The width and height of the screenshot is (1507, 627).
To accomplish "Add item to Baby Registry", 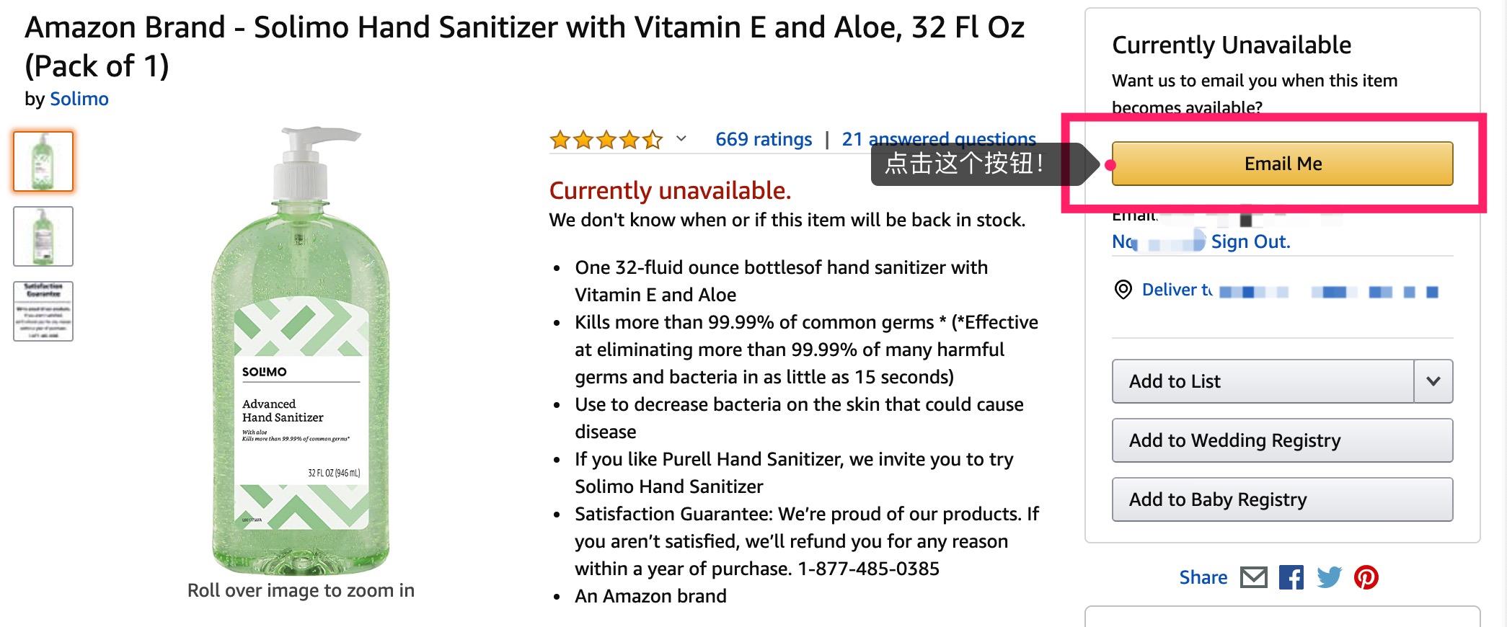I will [x=1282, y=499].
